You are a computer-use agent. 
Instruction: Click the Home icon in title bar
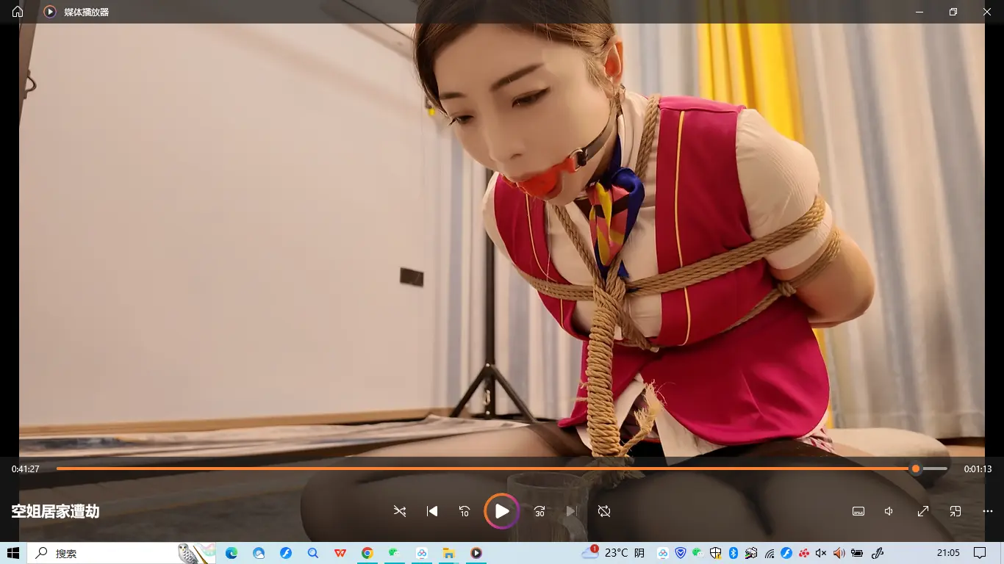coord(18,12)
